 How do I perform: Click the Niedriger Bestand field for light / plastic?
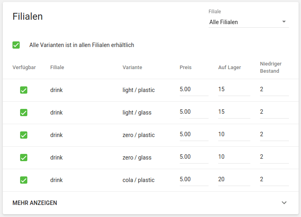(274, 89)
